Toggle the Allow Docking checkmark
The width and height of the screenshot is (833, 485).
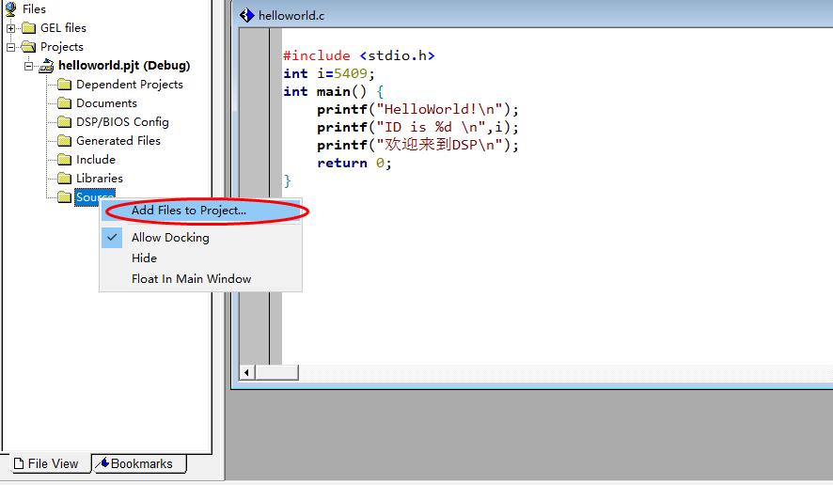coord(112,237)
